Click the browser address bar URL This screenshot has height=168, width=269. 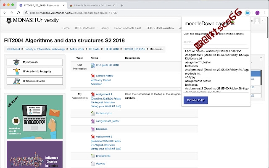pyautogui.click(x=74, y=13)
